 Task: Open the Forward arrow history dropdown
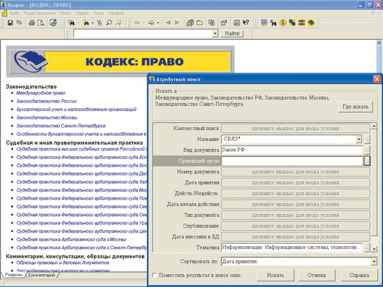click(x=158, y=23)
